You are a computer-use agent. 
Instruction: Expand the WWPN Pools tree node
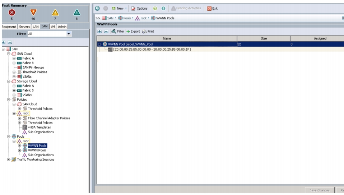pos(19,150)
